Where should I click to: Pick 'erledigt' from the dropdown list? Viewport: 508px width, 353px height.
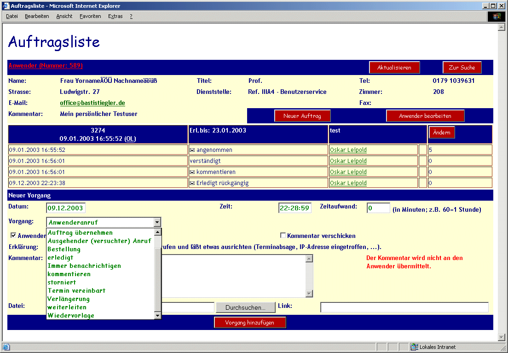click(60, 258)
